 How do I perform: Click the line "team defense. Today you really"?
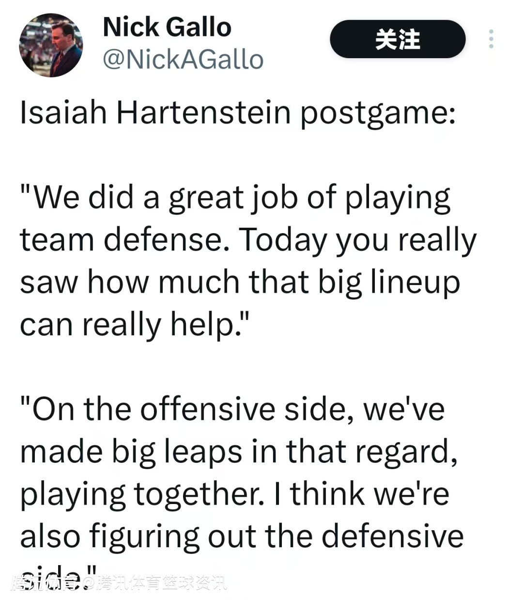pos(248,240)
